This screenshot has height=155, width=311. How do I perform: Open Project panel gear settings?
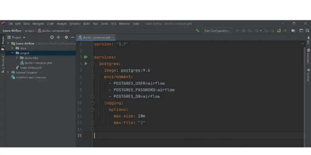66,38
